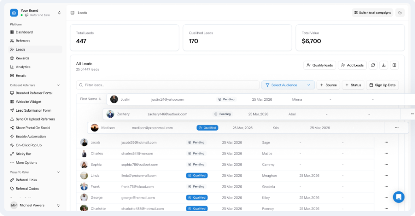The image size is (415, 216).
Task: Open the chat support bubble icon
Action: tap(399, 197)
